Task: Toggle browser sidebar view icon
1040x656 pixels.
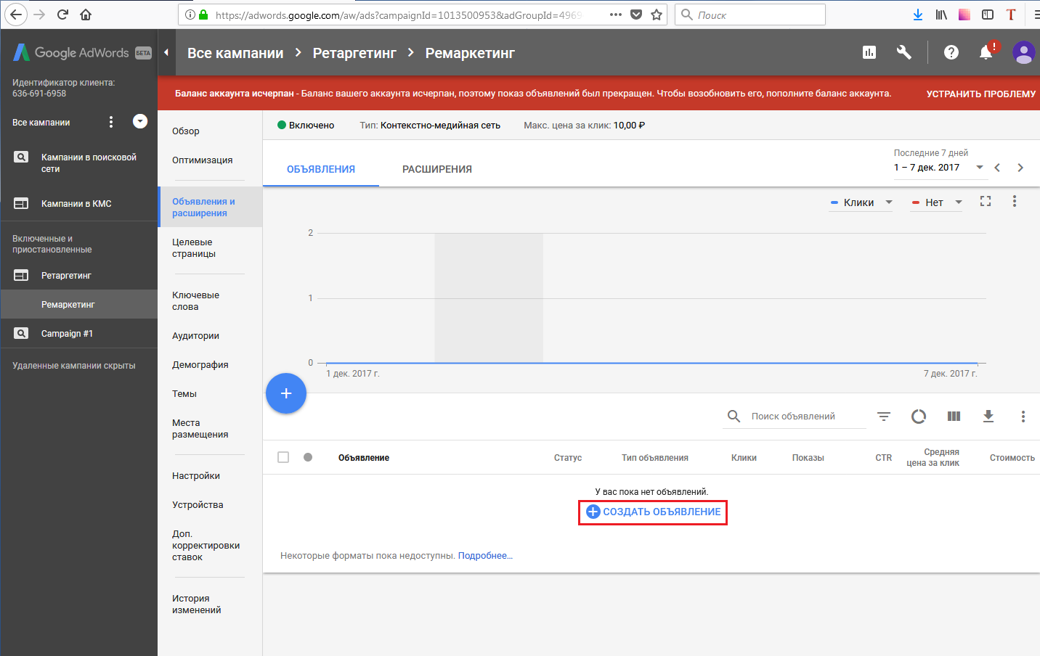Action: click(x=988, y=15)
